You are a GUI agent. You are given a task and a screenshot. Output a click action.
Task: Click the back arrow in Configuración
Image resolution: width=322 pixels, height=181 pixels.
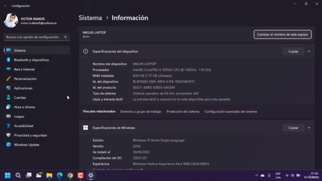pyautogui.click(x=6, y=6)
